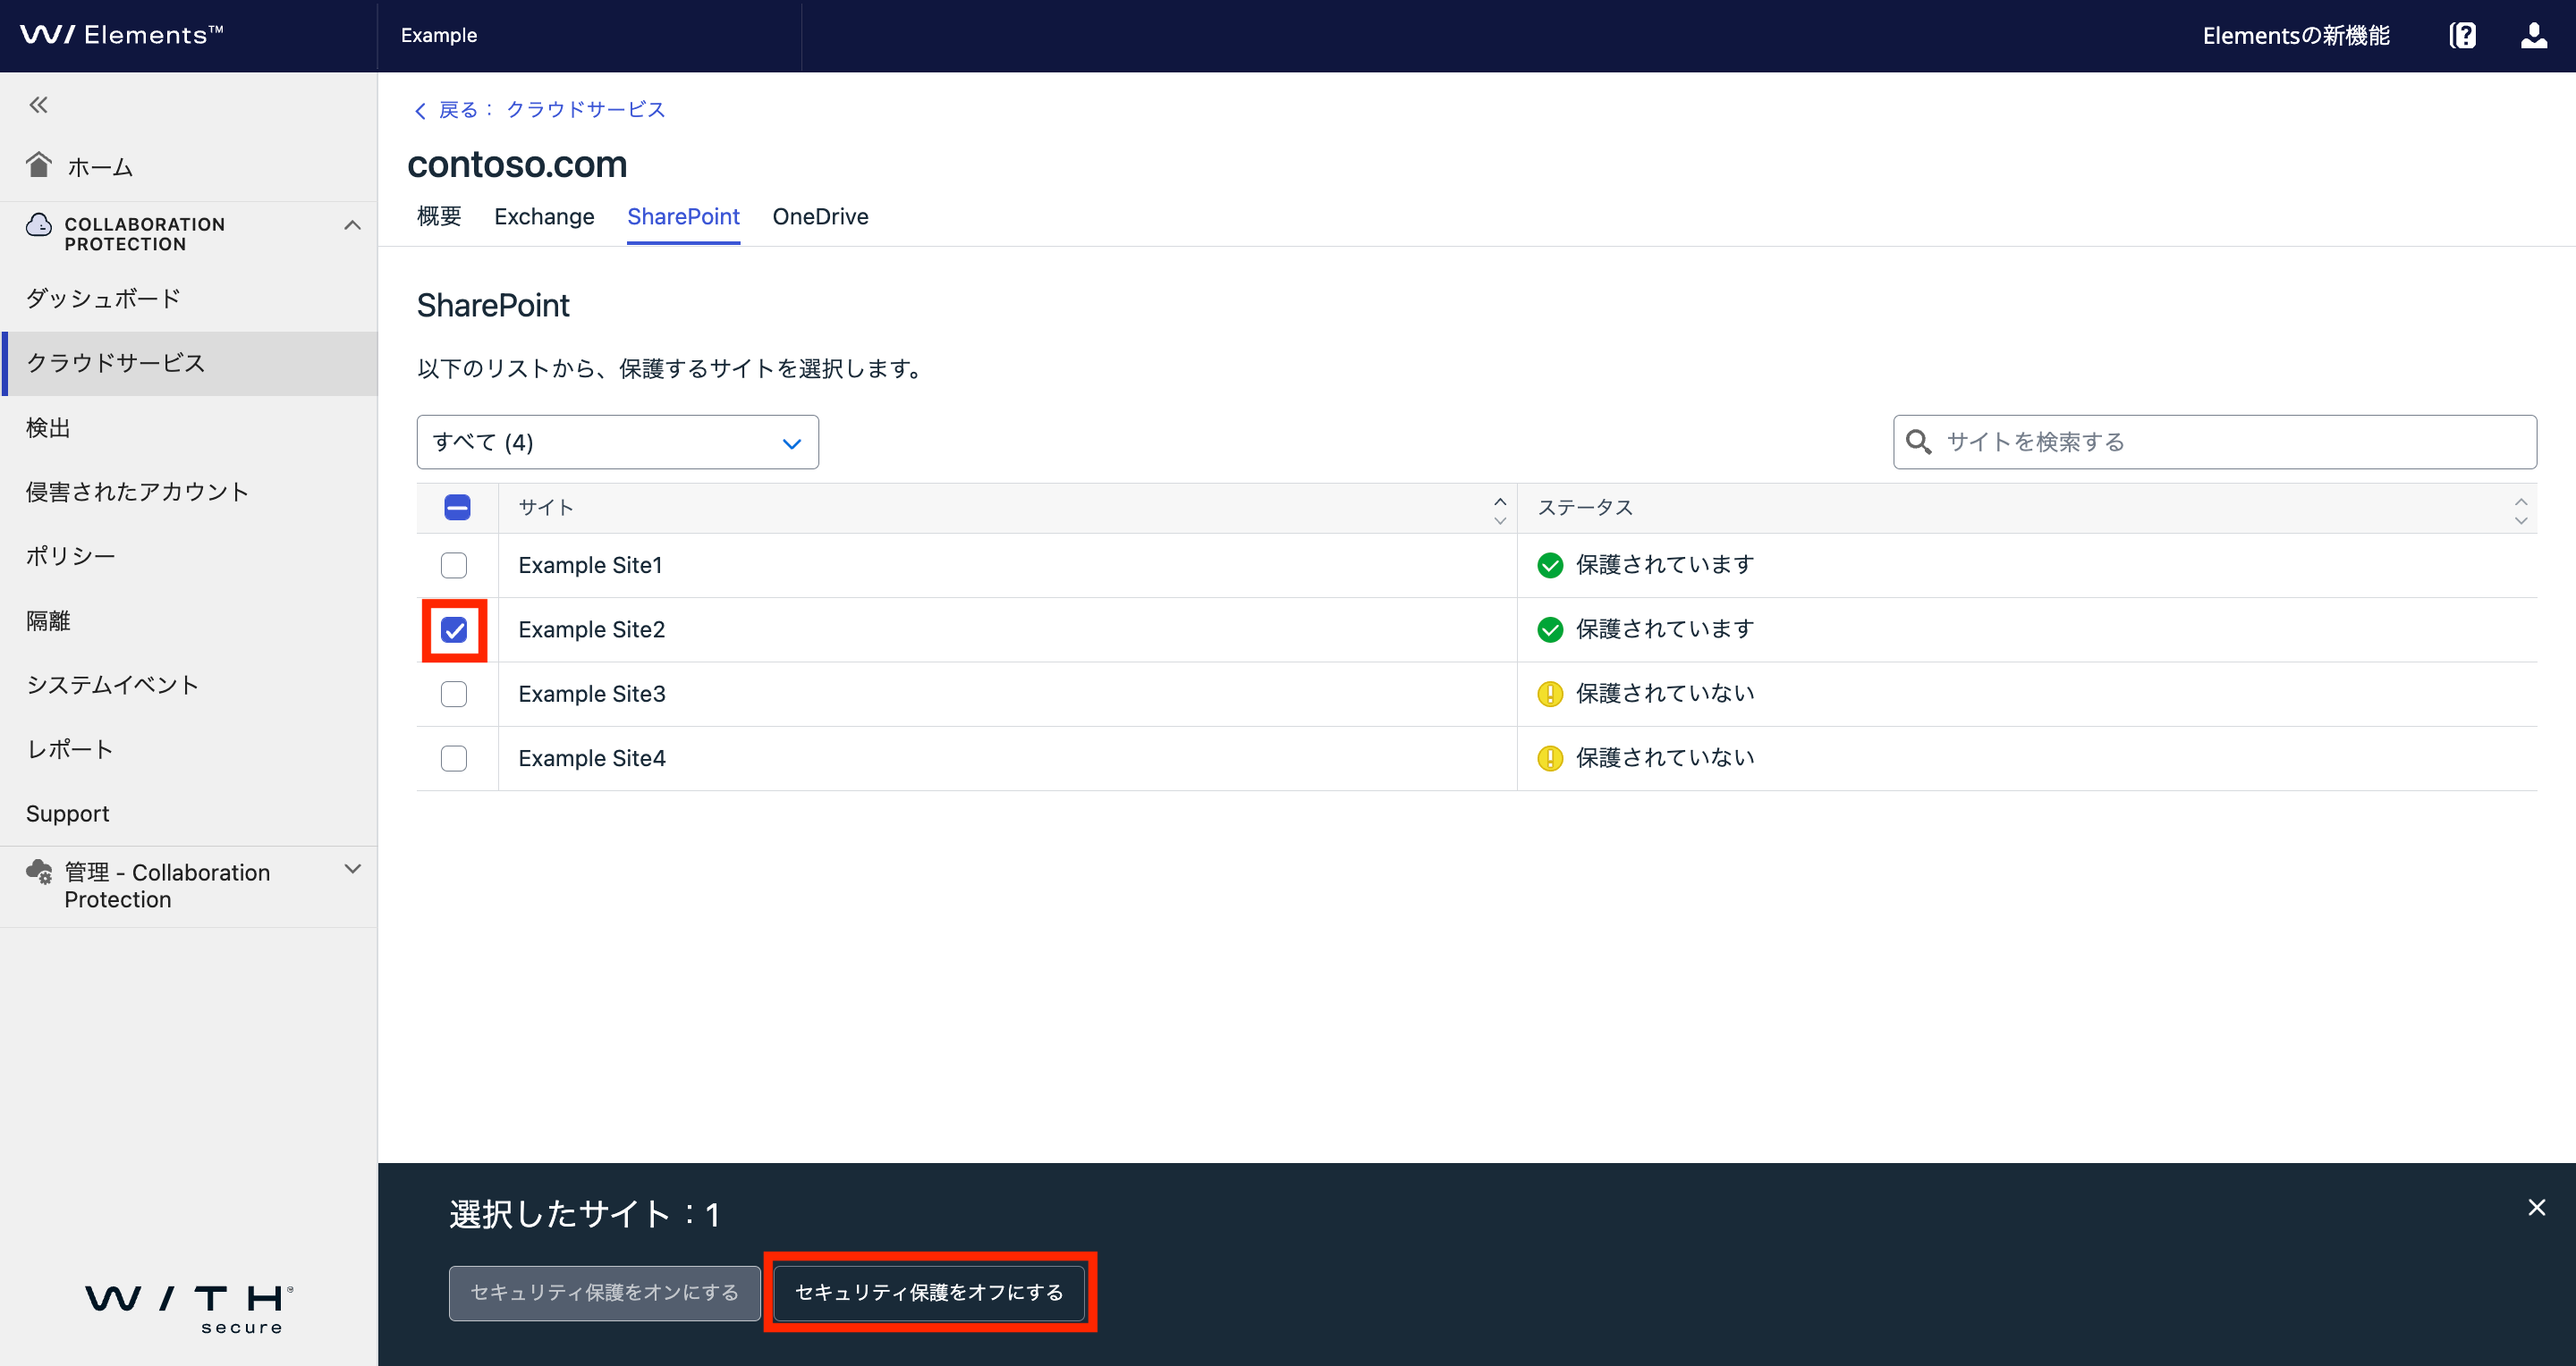
Task: Switch to the 概要 tab
Action: pyautogui.click(x=439, y=217)
